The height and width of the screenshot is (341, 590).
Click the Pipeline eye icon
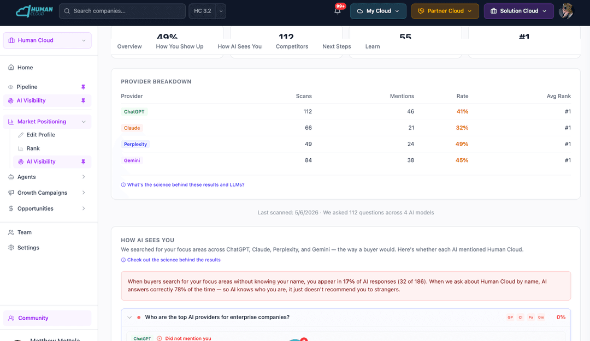10,87
